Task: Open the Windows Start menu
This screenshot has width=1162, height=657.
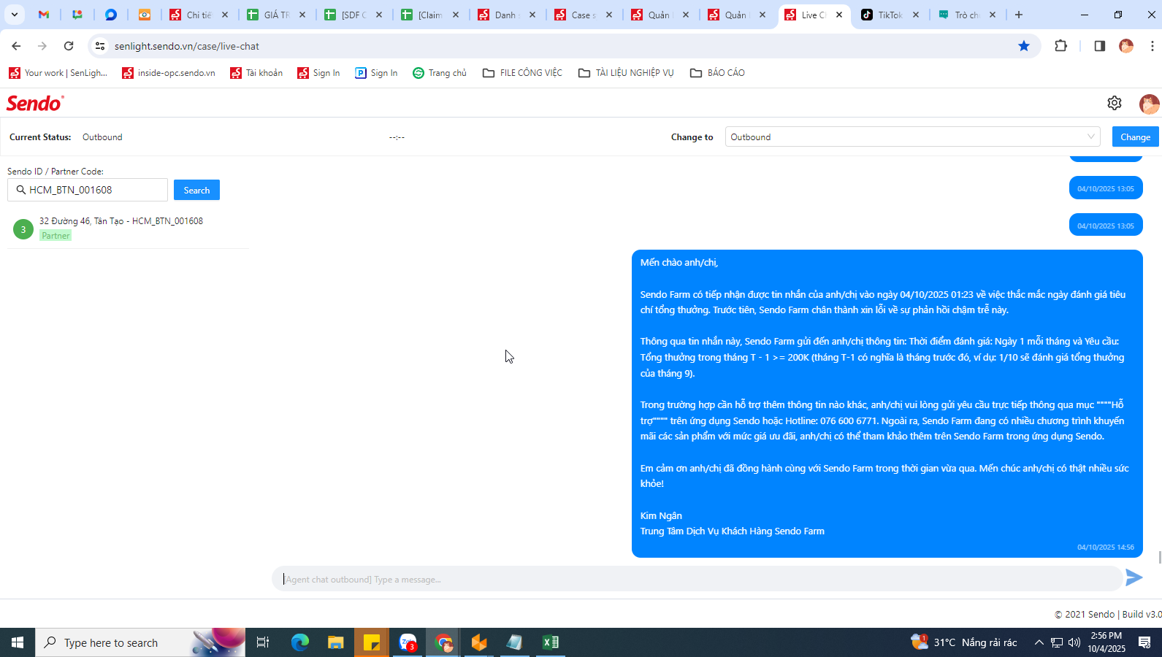Action: (18, 642)
